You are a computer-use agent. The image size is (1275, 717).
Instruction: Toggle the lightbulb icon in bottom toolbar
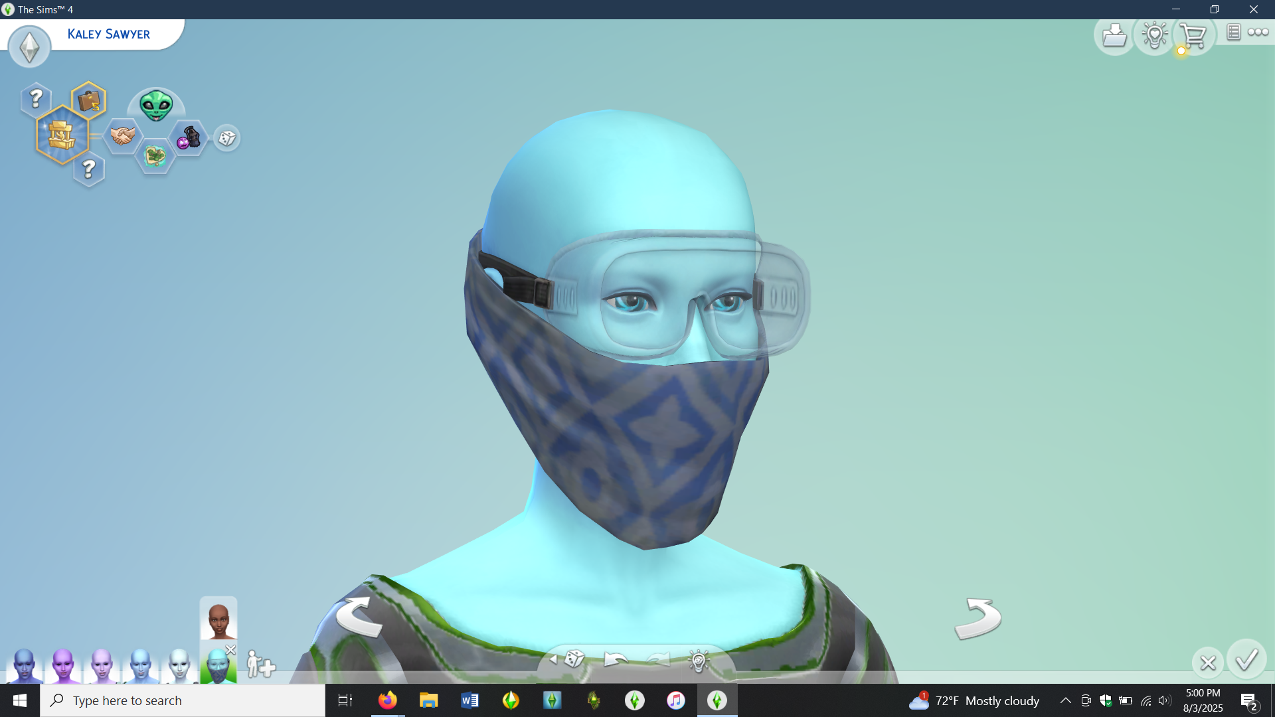[699, 660]
